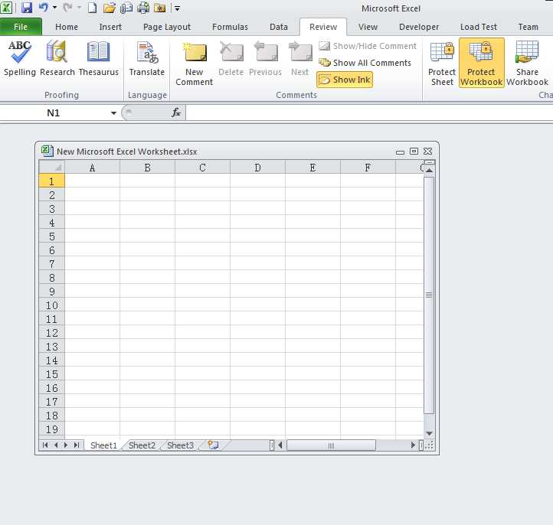Click Protect Sheet

pyautogui.click(x=441, y=64)
